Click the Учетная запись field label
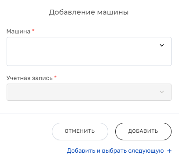Viewport: 179px width, 161px height. (29, 78)
